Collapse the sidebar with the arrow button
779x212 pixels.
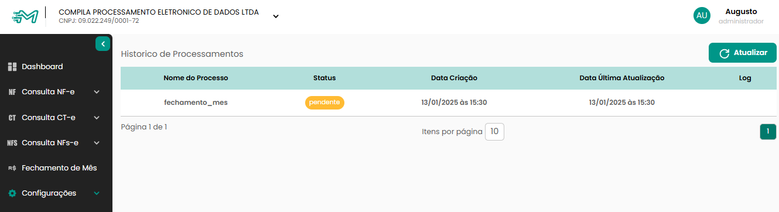(103, 43)
